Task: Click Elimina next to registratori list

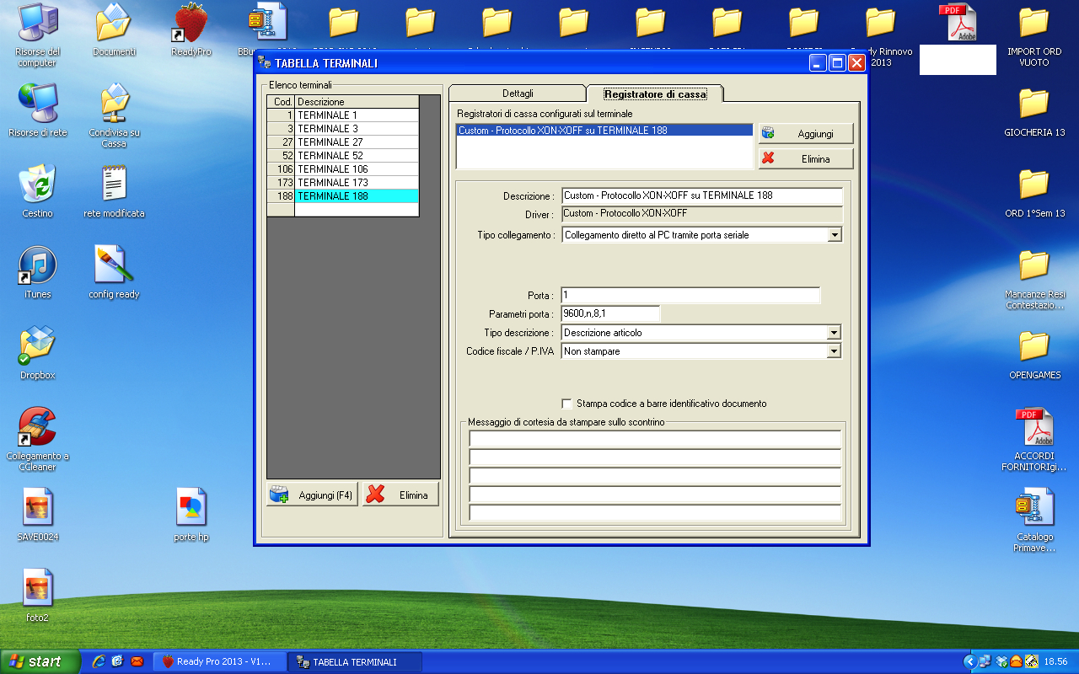Action: point(806,158)
